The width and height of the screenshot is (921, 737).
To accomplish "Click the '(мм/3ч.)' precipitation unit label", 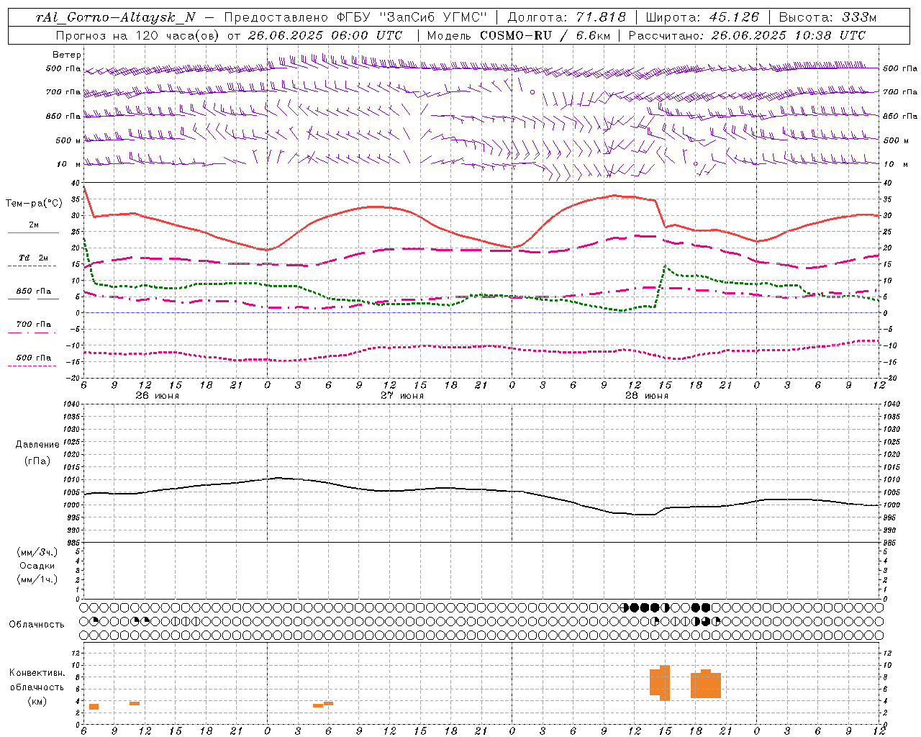I will tap(37, 552).
